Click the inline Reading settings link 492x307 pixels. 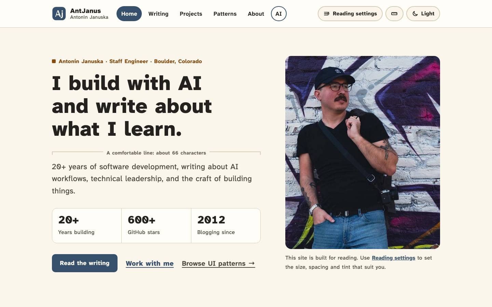click(x=394, y=258)
